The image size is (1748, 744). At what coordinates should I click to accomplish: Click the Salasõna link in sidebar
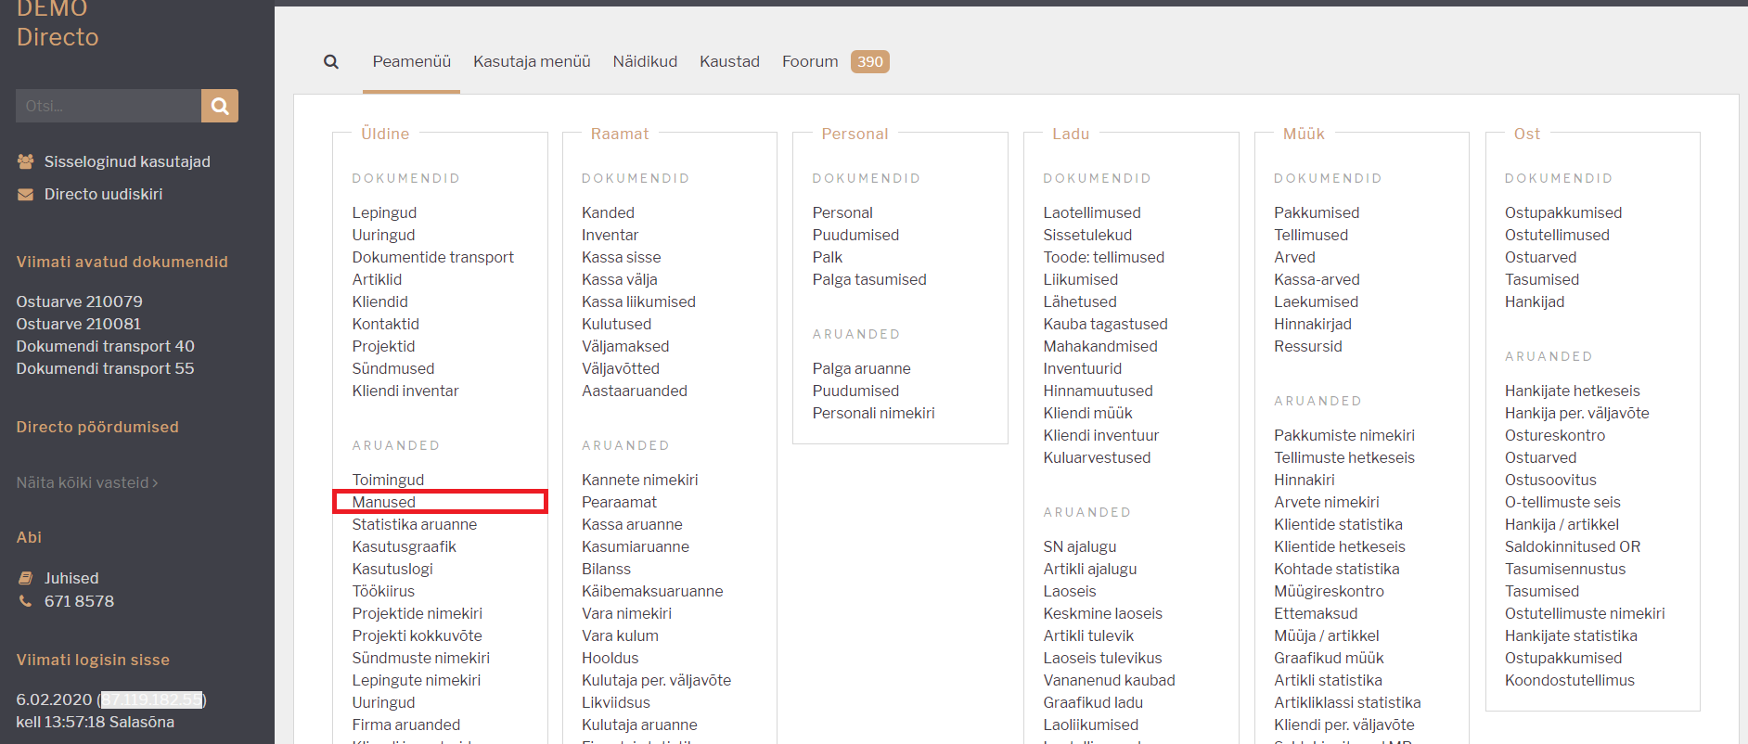[141, 722]
